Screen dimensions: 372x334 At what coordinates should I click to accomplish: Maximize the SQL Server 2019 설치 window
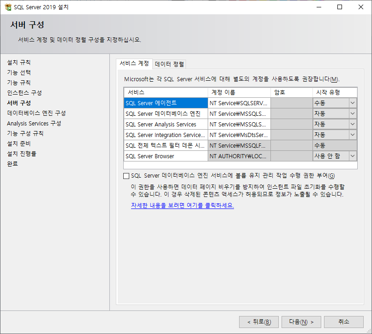tap(340, 7)
